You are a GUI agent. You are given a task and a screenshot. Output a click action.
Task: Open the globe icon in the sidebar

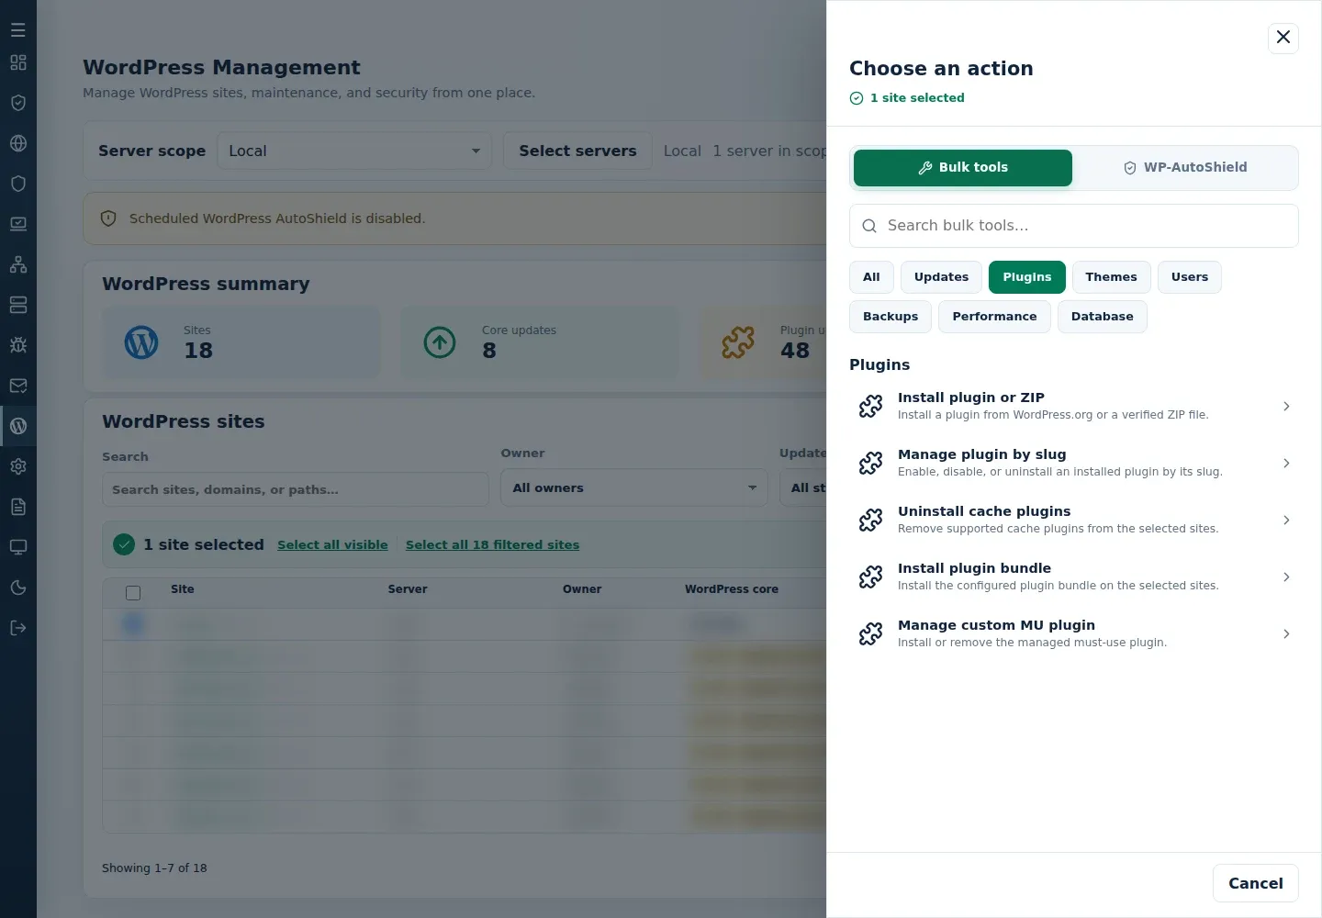point(18,143)
